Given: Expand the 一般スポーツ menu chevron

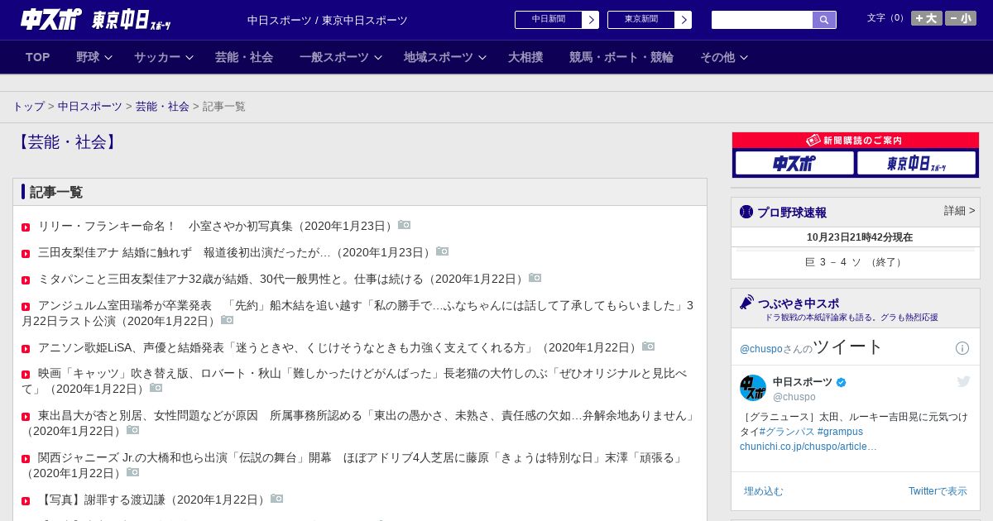Looking at the screenshot, I should point(377,58).
